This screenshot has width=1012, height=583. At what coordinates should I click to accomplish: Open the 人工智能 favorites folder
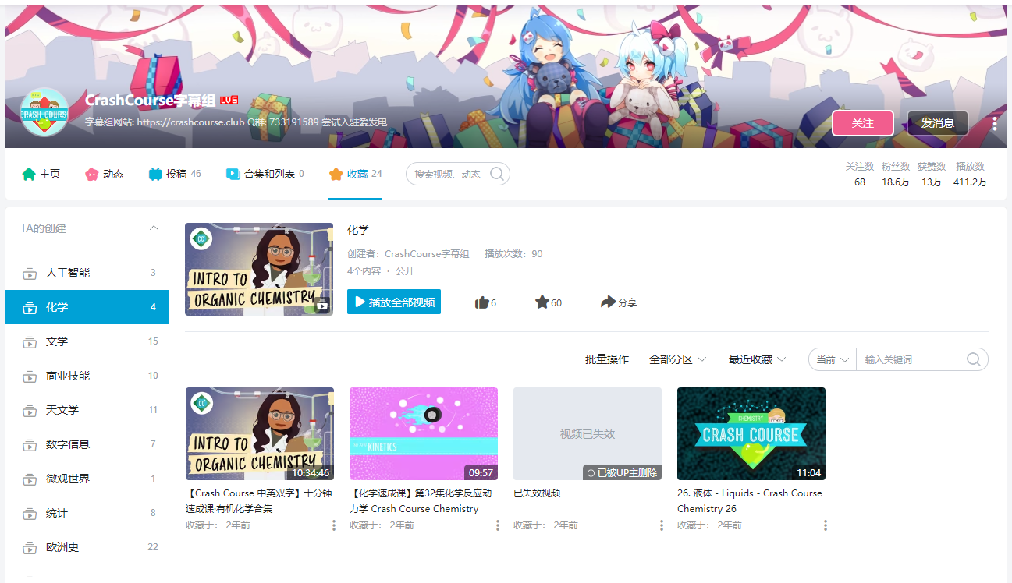coord(87,273)
